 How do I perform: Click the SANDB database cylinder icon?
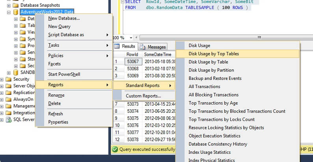click(16, 72)
